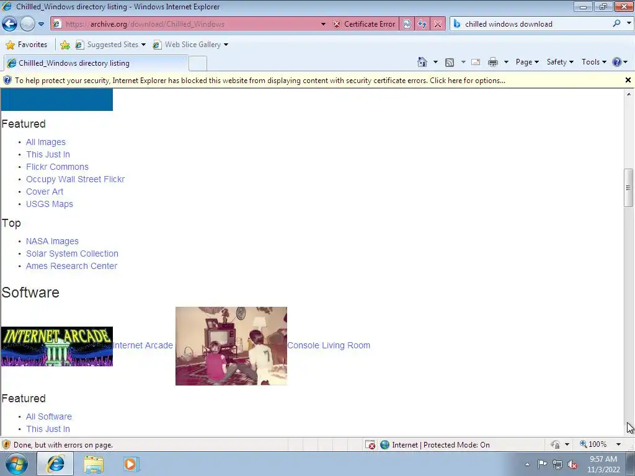Open the USGS Maps link

coord(50,204)
